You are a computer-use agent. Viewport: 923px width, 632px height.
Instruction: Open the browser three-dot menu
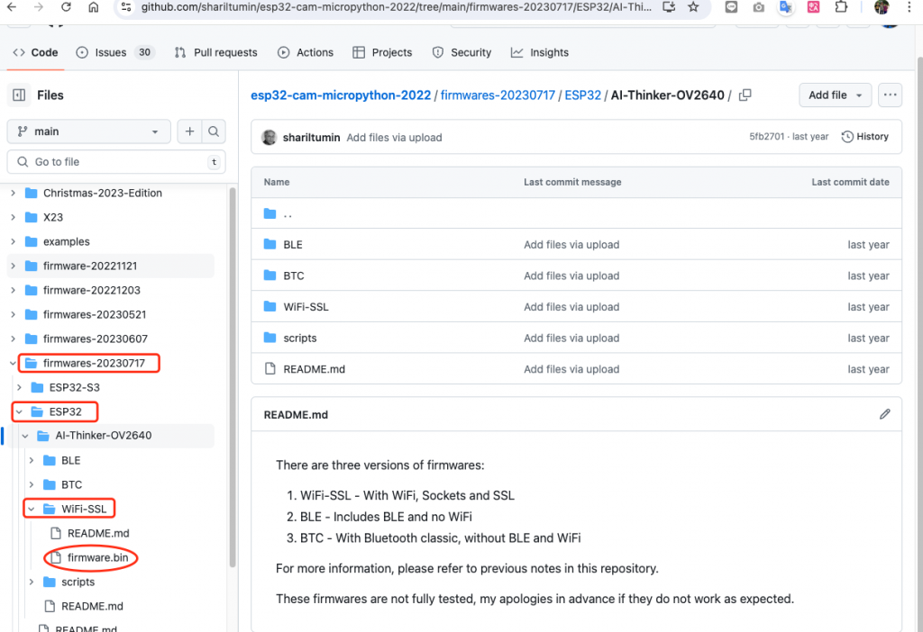909,7
